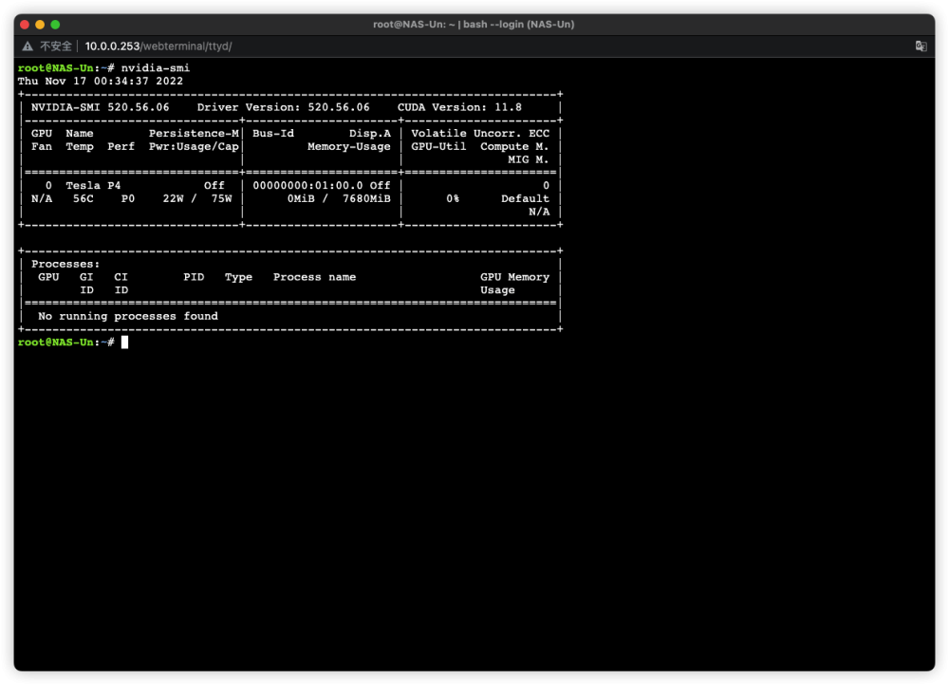Image resolution: width=949 pixels, height=685 pixels.
Task: Click the typed 'nvidia-smi' command text
Action: (x=155, y=67)
